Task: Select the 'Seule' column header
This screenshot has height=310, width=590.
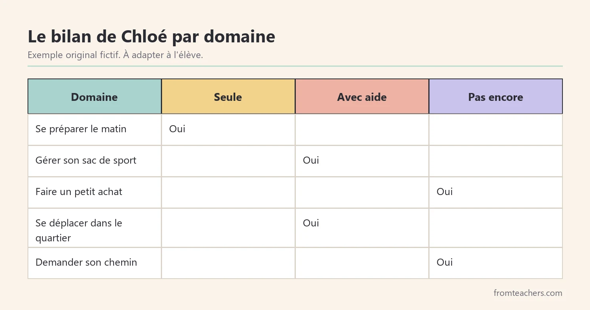Action: 228,97
